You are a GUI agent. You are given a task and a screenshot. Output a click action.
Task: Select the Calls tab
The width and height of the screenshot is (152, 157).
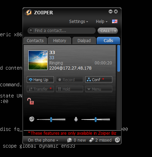[x=108, y=41]
